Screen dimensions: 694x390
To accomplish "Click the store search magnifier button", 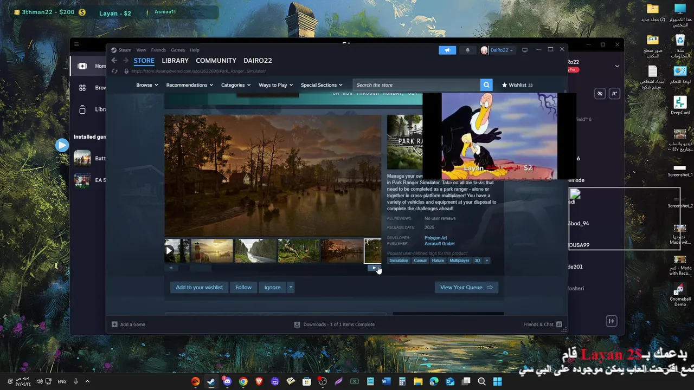I will (x=487, y=85).
